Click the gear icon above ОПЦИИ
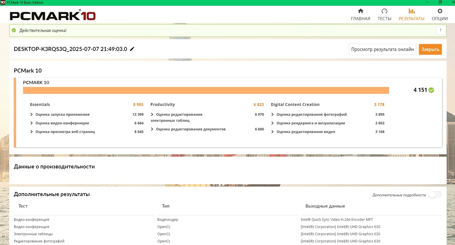The width and height of the screenshot is (455, 245). click(440, 11)
